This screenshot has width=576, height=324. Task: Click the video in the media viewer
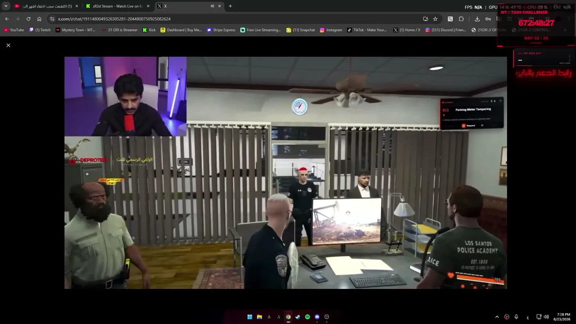(286, 172)
